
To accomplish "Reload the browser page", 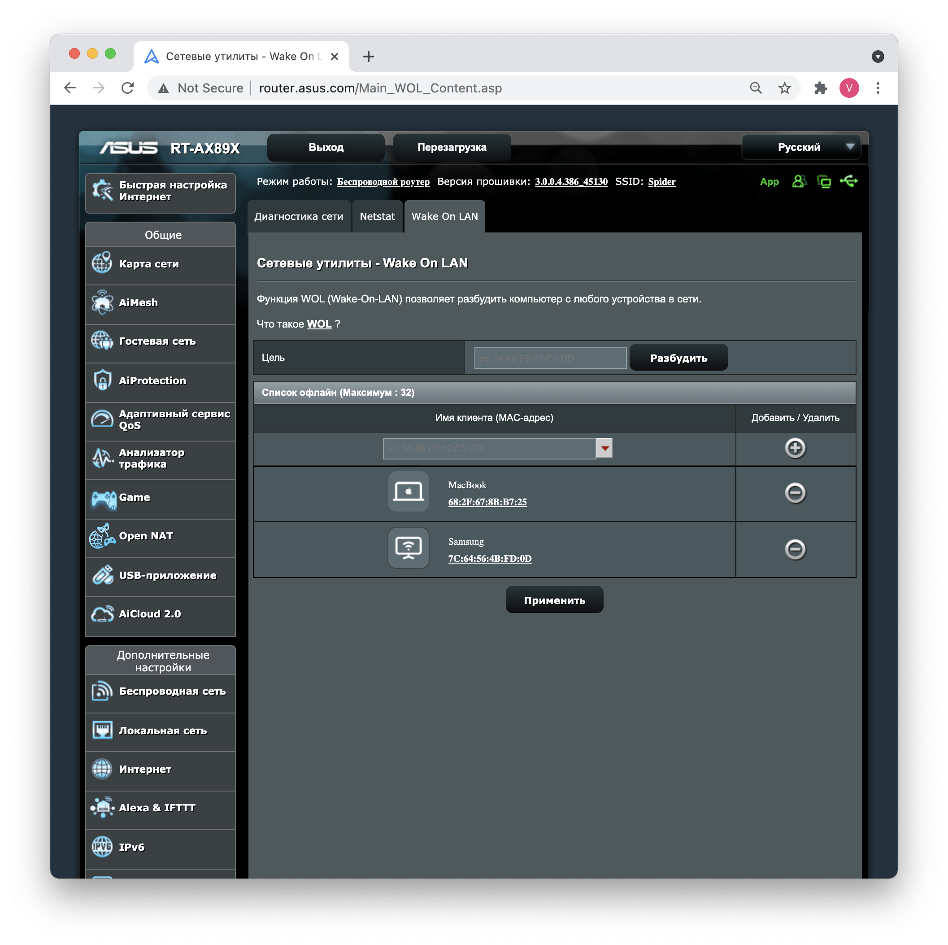I will click(x=127, y=88).
